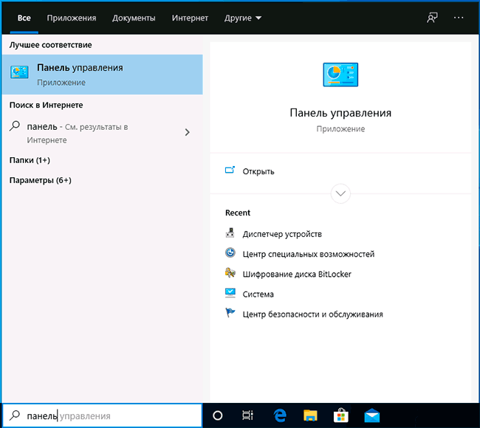Screen dimensions: 480x428
Task: Click the magnifier icon in search box
Action: coord(14,415)
